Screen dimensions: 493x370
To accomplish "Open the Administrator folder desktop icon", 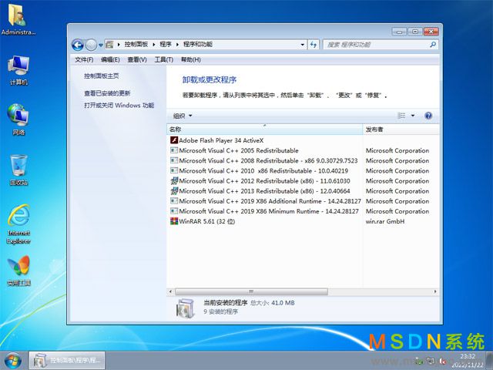I will coord(18,19).
